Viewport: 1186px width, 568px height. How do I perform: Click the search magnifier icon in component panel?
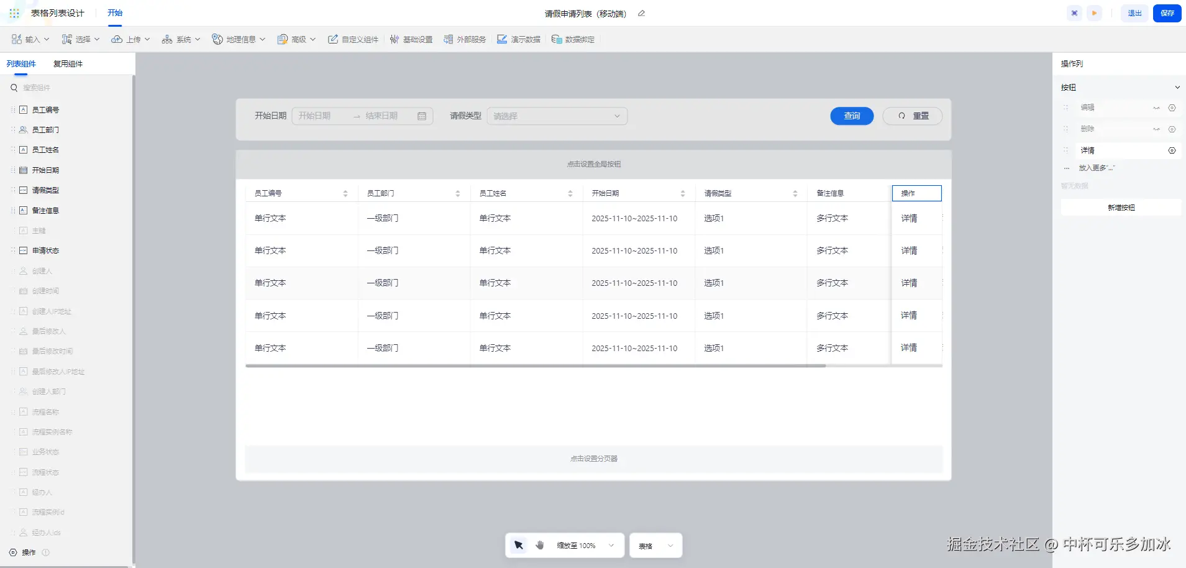(x=14, y=88)
